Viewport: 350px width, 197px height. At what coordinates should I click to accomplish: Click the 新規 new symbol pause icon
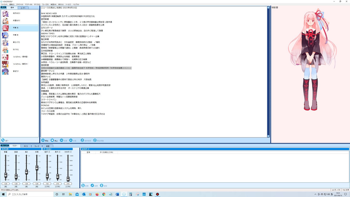coord(83,186)
